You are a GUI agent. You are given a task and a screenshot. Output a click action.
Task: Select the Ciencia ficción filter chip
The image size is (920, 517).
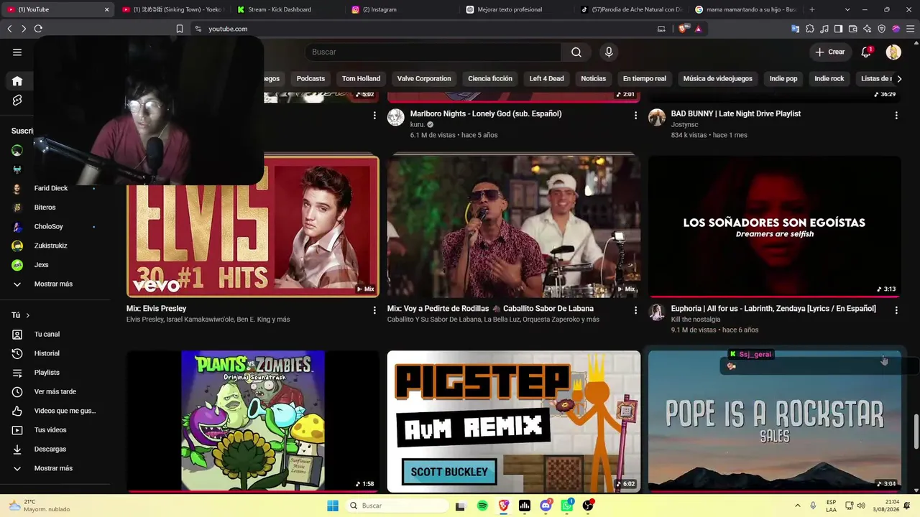point(490,78)
